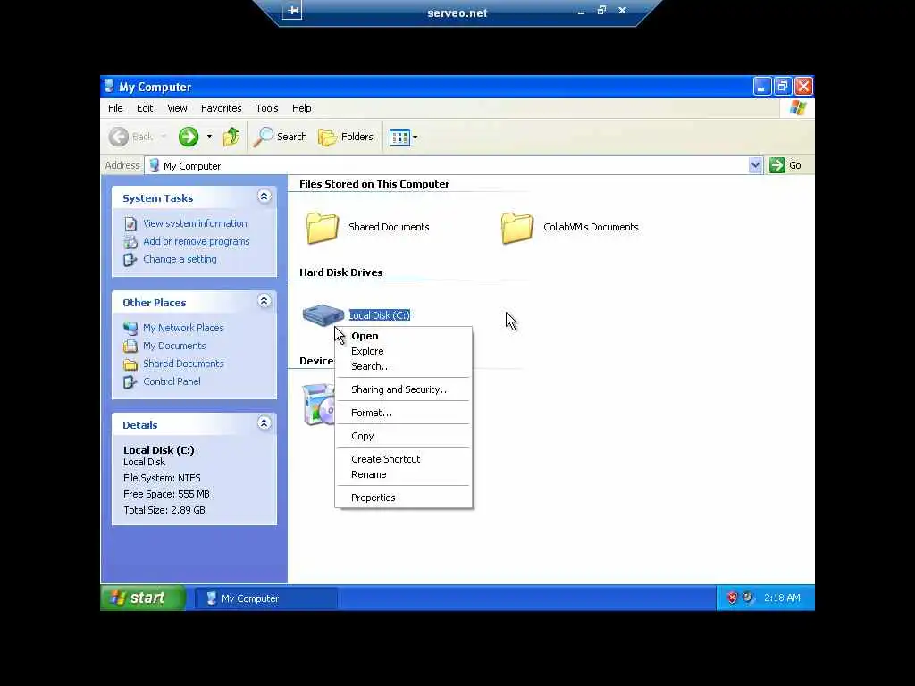The height and width of the screenshot is (686, 915).
Task: Open the View menu
Action: click(x=177, y=108)
